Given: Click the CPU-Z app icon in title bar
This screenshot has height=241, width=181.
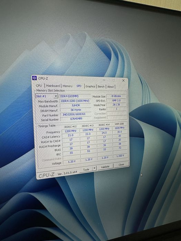Looking at the screenshot, I should point(34,78).
